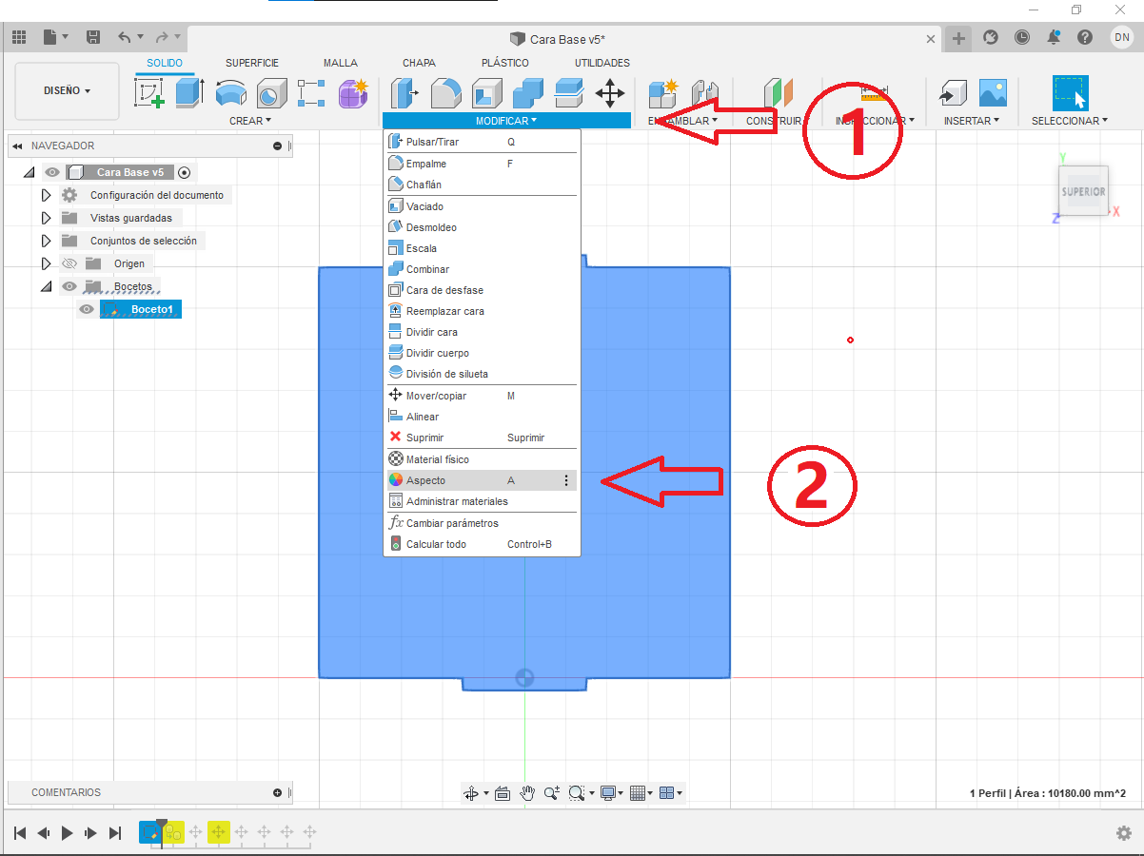Screen dimensions: 1144x856
Task: Click the MODIFICAR panel header
Action: (506, 121)
